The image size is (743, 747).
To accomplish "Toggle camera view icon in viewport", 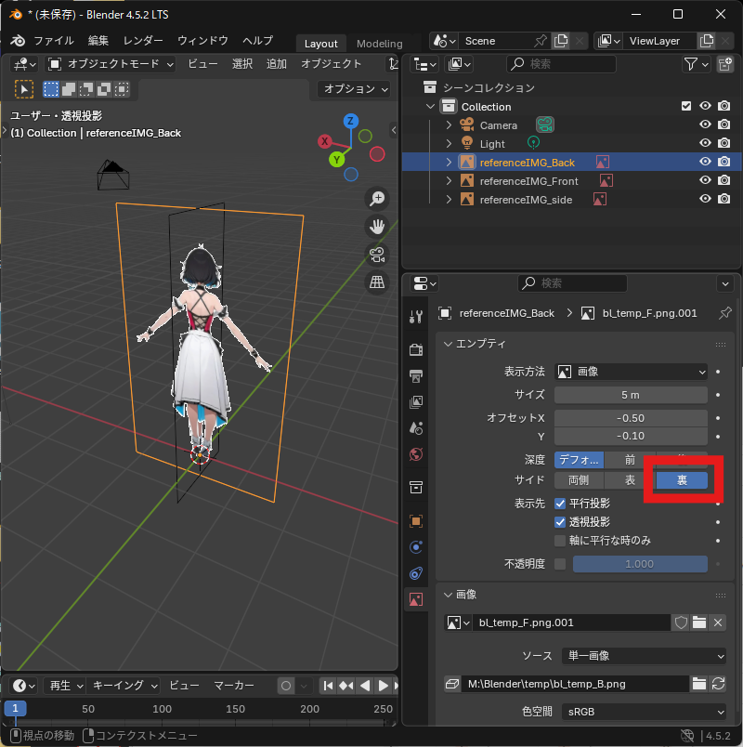I will point(378,254).
